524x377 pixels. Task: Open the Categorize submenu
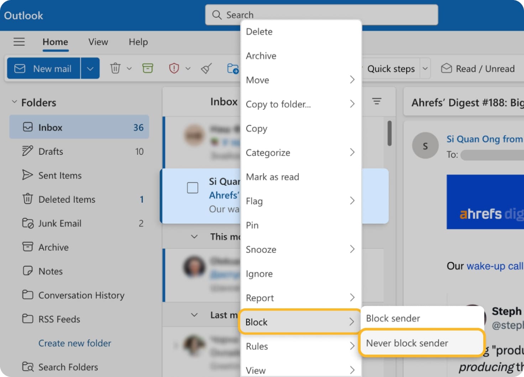point(301,153)
